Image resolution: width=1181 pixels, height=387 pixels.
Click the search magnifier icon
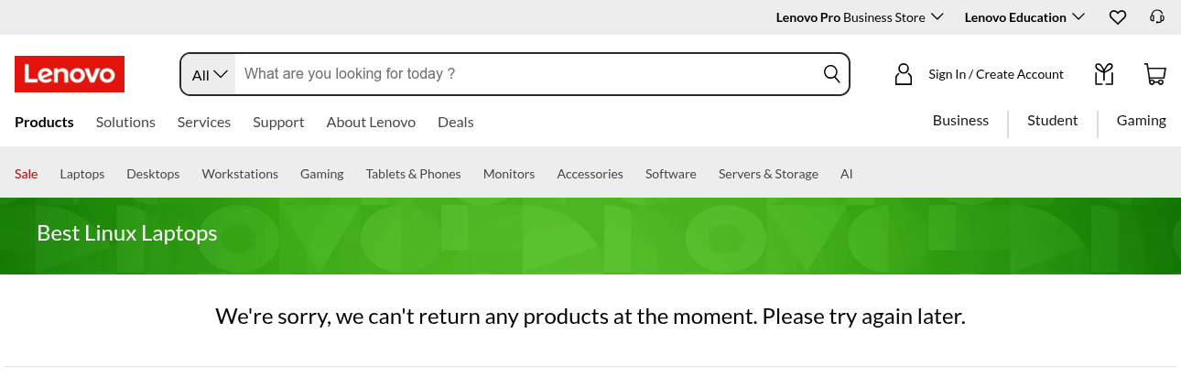pos(831,74)
